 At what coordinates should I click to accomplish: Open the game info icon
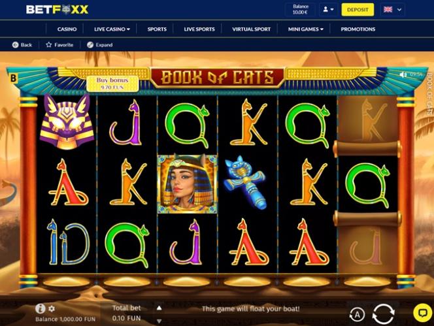pyautogui.click(x=41, y=308)
